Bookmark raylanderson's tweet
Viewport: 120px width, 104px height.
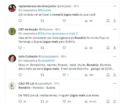click(108, 21)
